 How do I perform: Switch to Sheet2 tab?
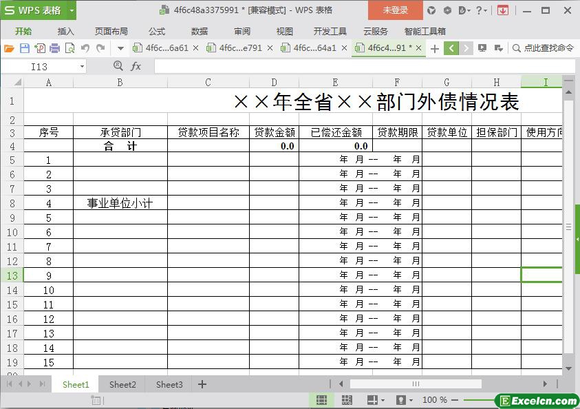[122, 385]
